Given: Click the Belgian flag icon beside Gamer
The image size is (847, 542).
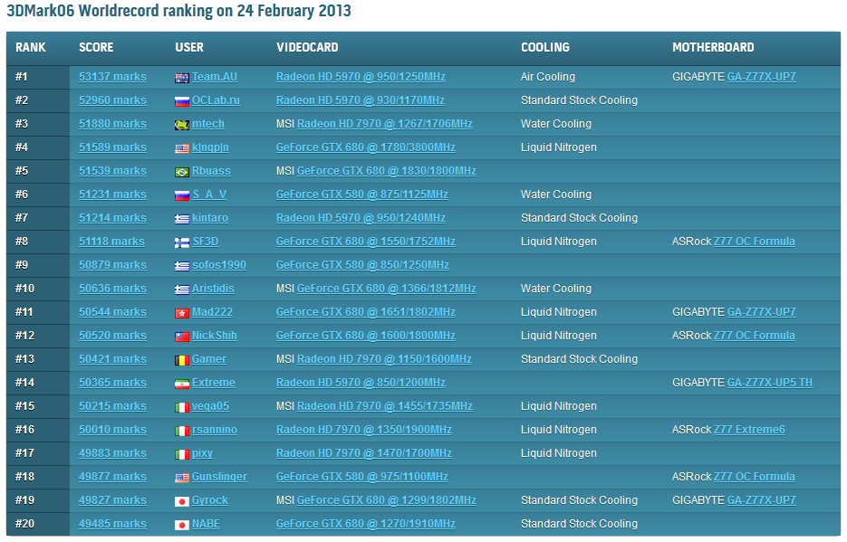Looking at the screenshot, I should point(181,360).
